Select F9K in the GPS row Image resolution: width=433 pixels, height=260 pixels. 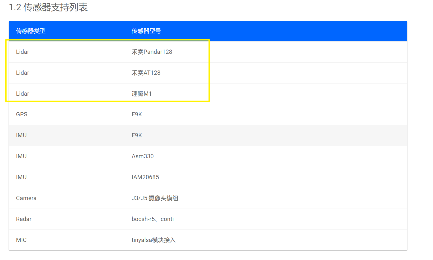(137, 114)
